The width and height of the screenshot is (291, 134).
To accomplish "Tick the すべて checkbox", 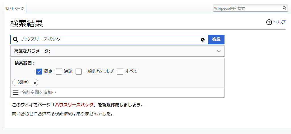I will [x=120, y=71].
